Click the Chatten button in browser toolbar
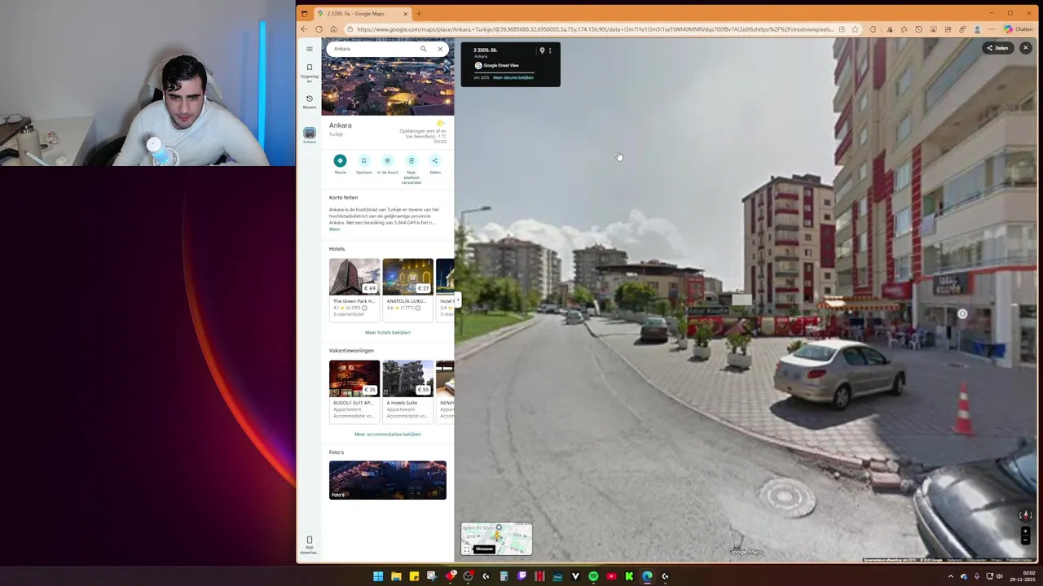The image size is (1043, 586). (1019, 29)
